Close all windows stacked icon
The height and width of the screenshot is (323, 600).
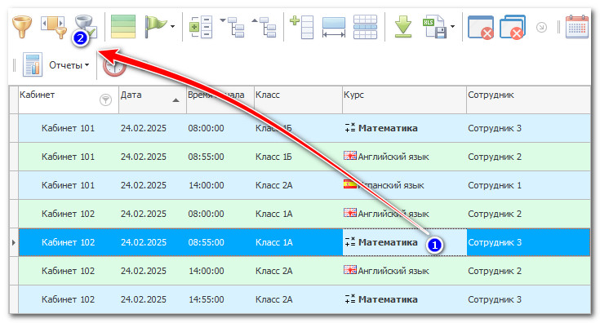point(513,27)
